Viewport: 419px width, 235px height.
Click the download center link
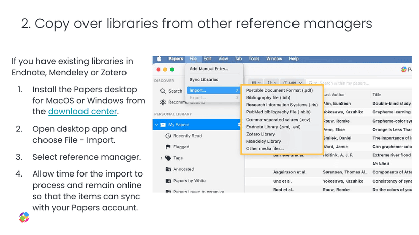82,111
